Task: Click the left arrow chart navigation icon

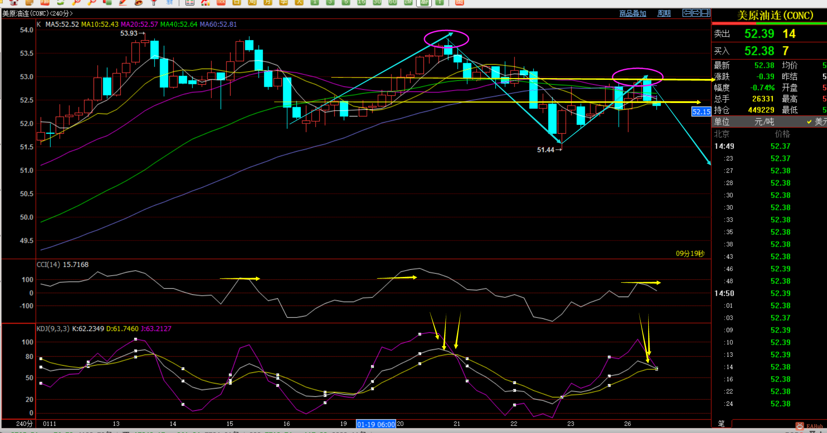Action: click(x=687, y=13)
